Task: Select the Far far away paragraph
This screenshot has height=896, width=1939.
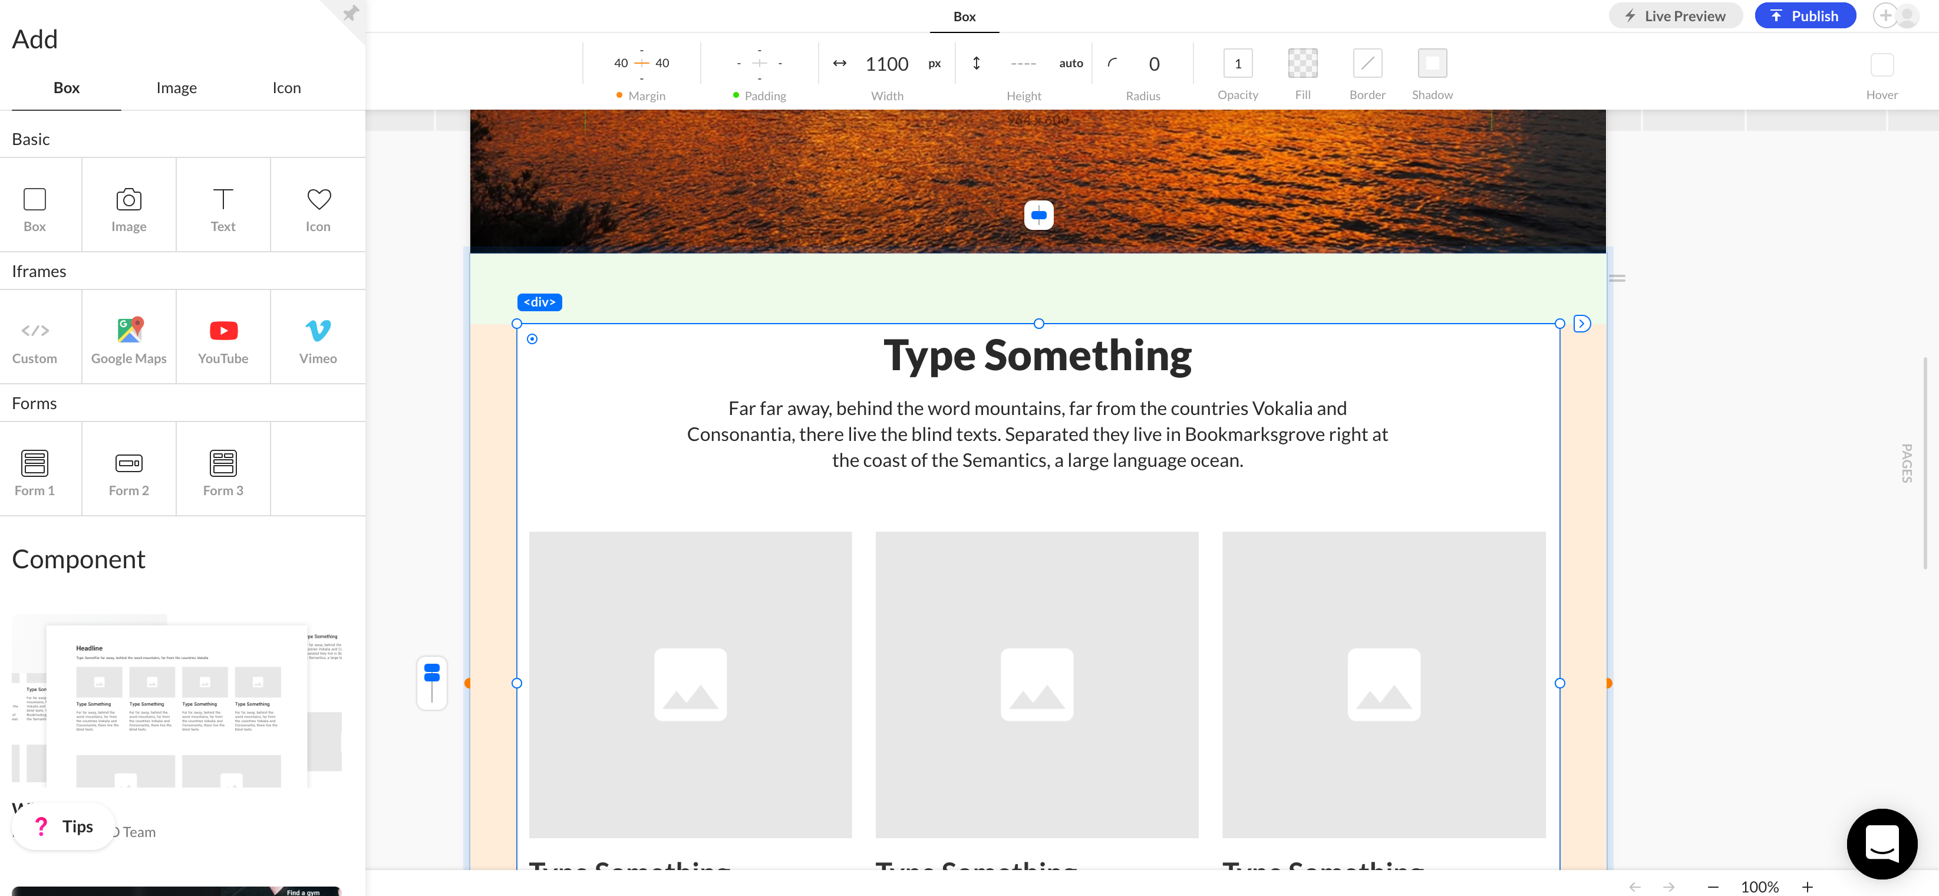Action: (1037, 434)
